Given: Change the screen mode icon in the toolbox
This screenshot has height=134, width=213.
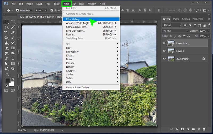Looking at the screenshot, I should pos(13,90).
